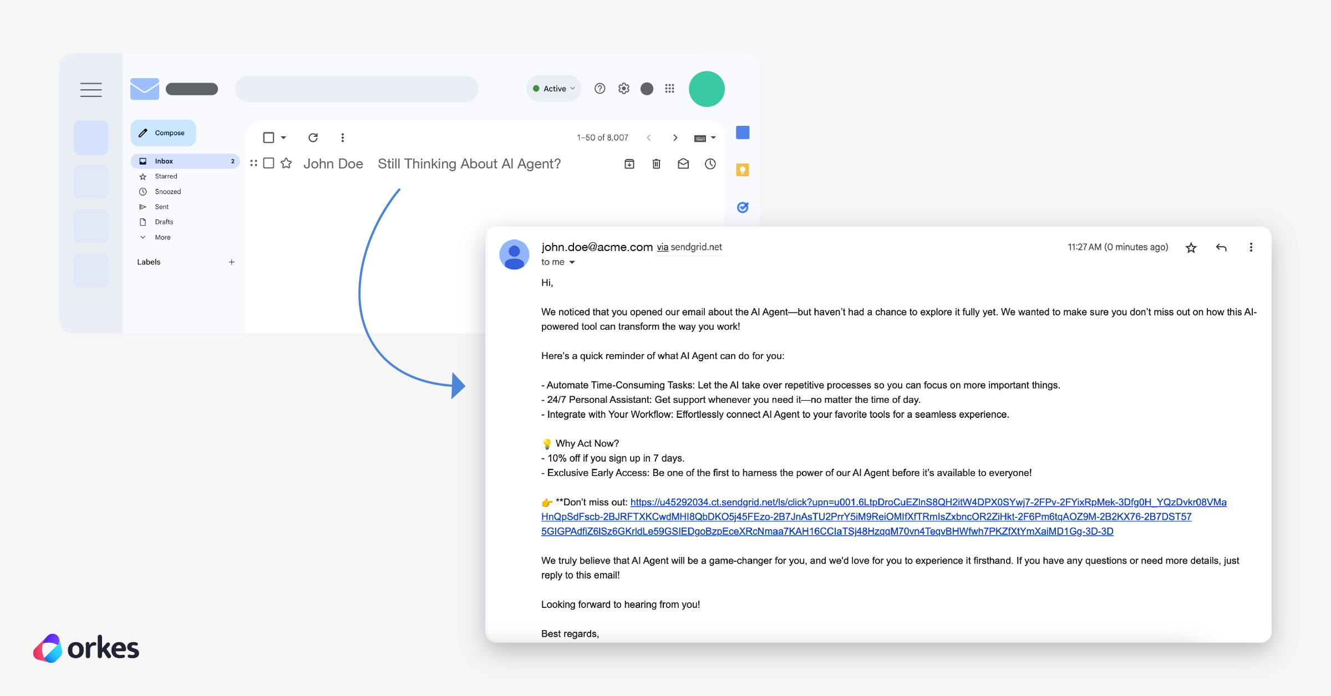Mark John Doe email as unread
Viewport: 1331px width, 696px height.
pyautogui.click(x=683, y=164)
